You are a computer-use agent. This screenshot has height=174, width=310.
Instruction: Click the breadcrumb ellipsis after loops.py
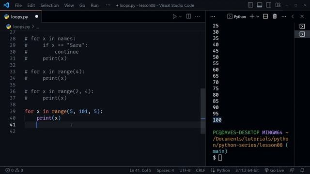coord(37,27)
